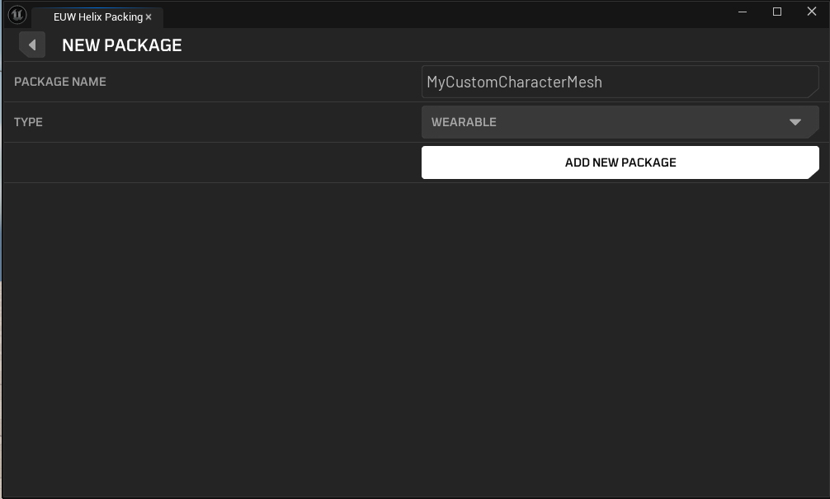
Task: Click the TYPE row label
Action: [x=29, y=122]
